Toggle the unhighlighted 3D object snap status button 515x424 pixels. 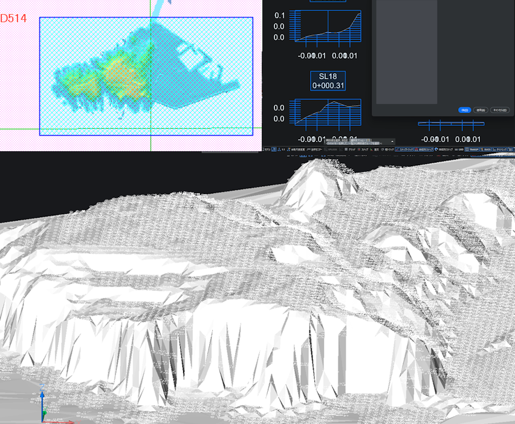tap(444, 149)
